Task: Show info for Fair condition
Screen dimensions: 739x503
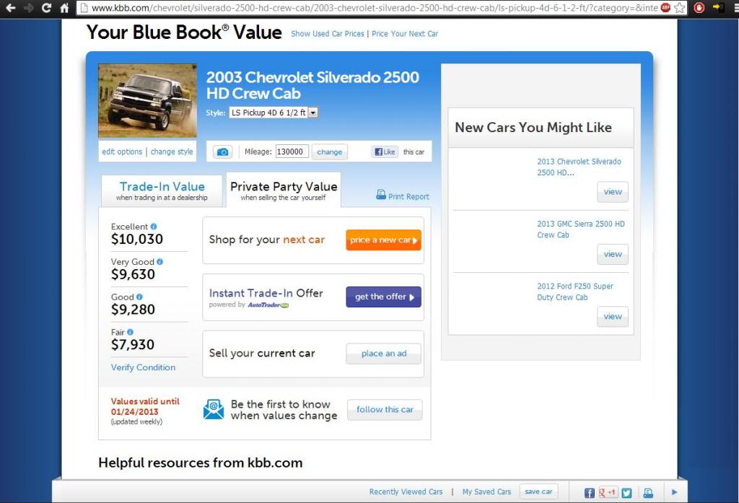Action: (x=130, y=332)
